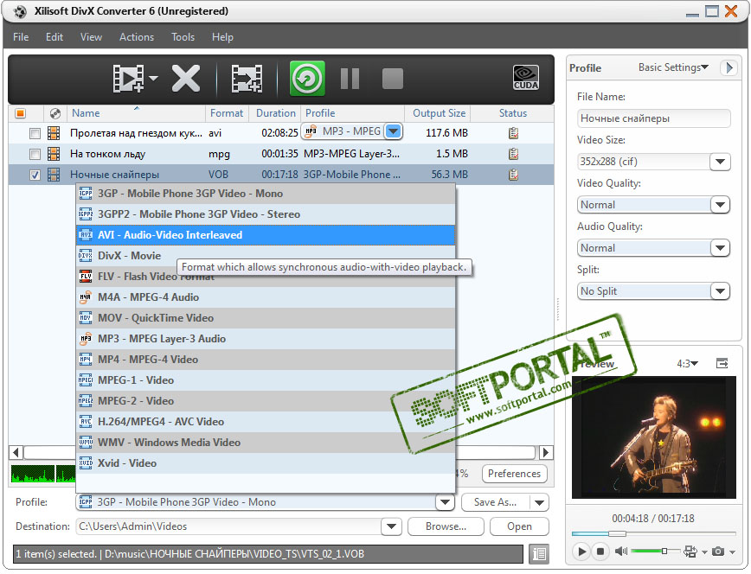Open the snapshot camera dropdown arrow
This screenshot has width=751, height=574.
coord(732,552)
